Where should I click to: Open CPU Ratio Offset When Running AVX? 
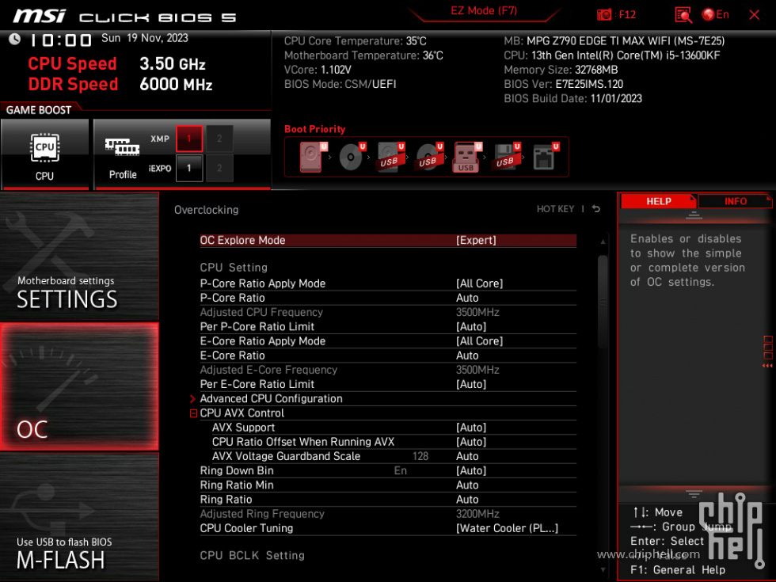394,442
